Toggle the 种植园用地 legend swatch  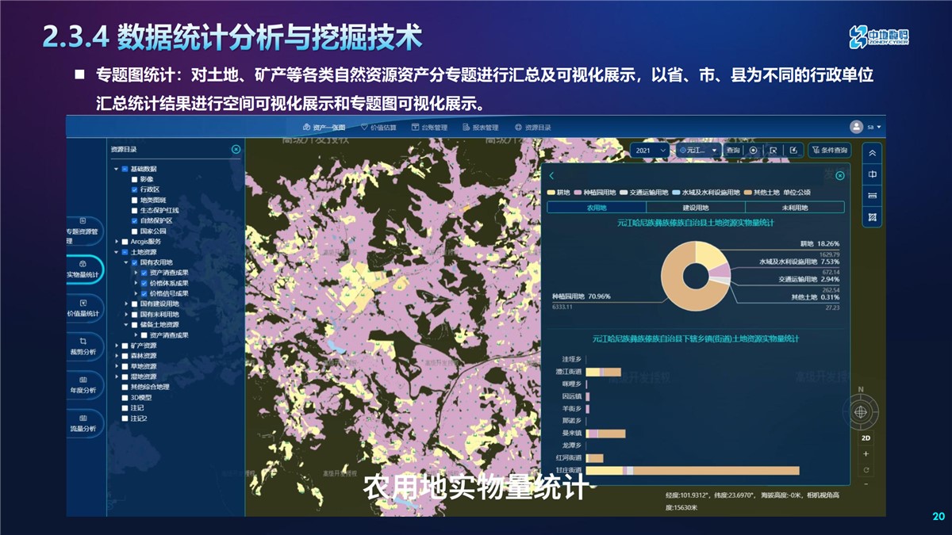tap(578, 193)
